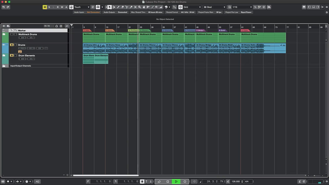Click the Undo arrow icon

[x=4, y=7]
